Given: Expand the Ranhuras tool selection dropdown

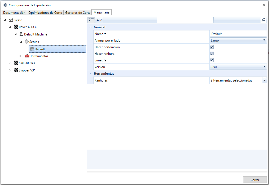Looking at the screenshot, I should point(264,80).
